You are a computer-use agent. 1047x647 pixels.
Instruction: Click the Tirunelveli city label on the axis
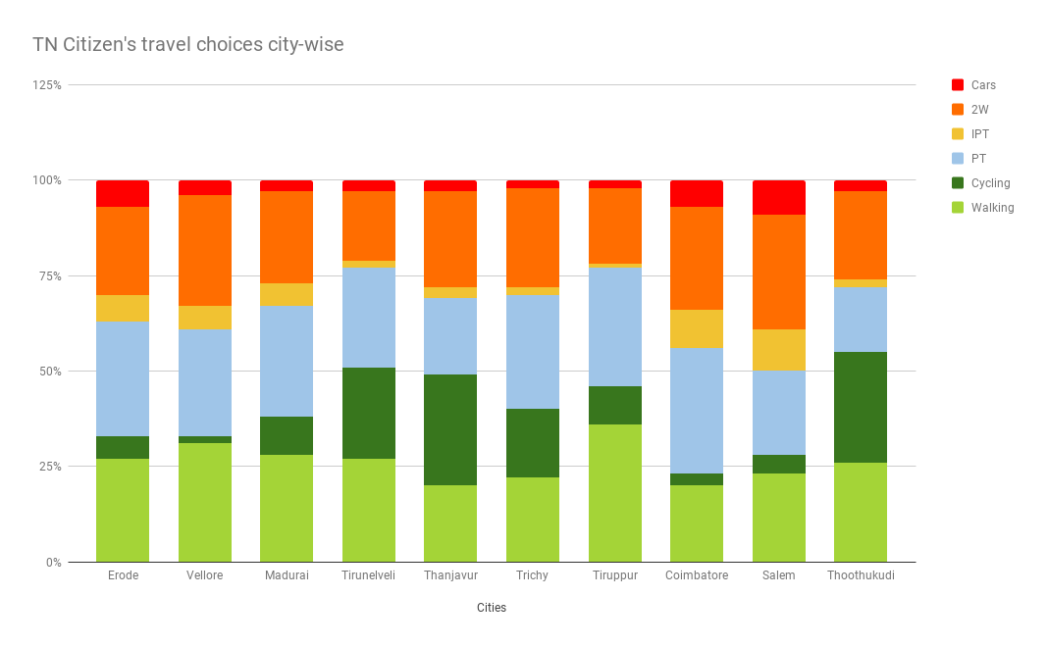369,575
